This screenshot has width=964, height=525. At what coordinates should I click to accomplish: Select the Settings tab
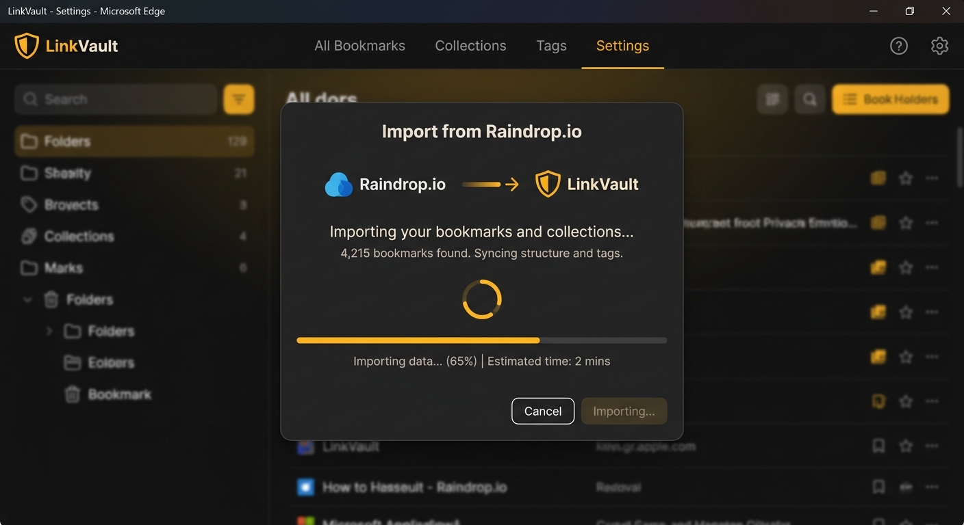[x=622, y=46]
